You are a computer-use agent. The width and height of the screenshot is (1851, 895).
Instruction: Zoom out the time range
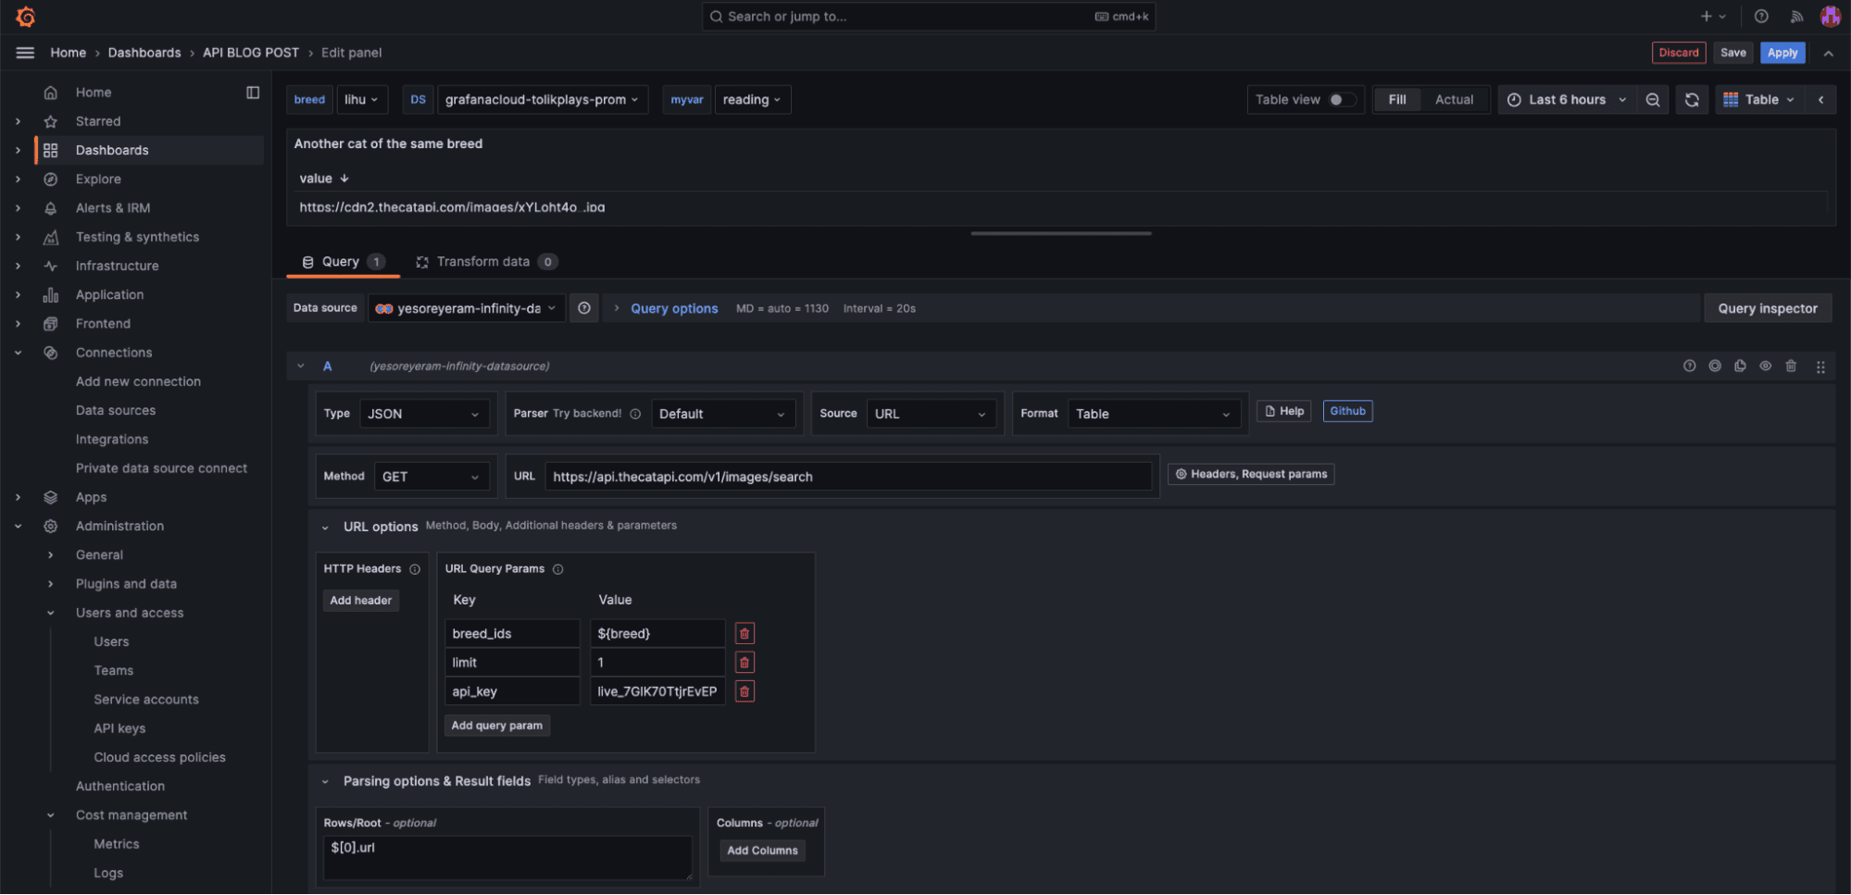pyautogui.click(x=1653, y=99)
